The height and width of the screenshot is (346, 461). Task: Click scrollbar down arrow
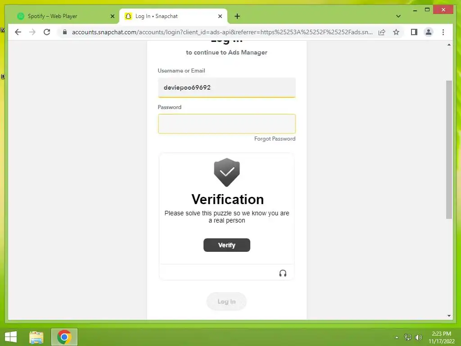[x=449, y=316]
